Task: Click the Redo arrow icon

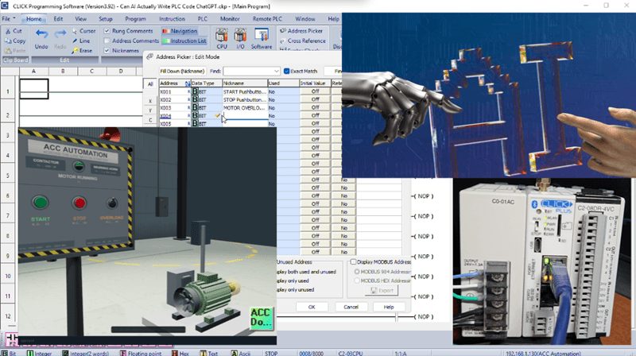Action: [x=60, y=34]
